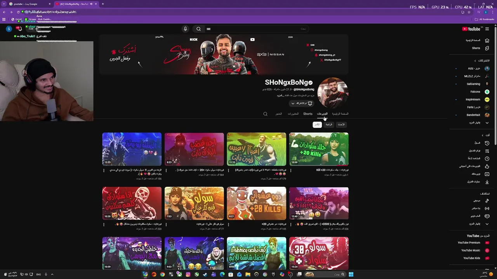Switch to the channel Store tab

pos(279,114)
